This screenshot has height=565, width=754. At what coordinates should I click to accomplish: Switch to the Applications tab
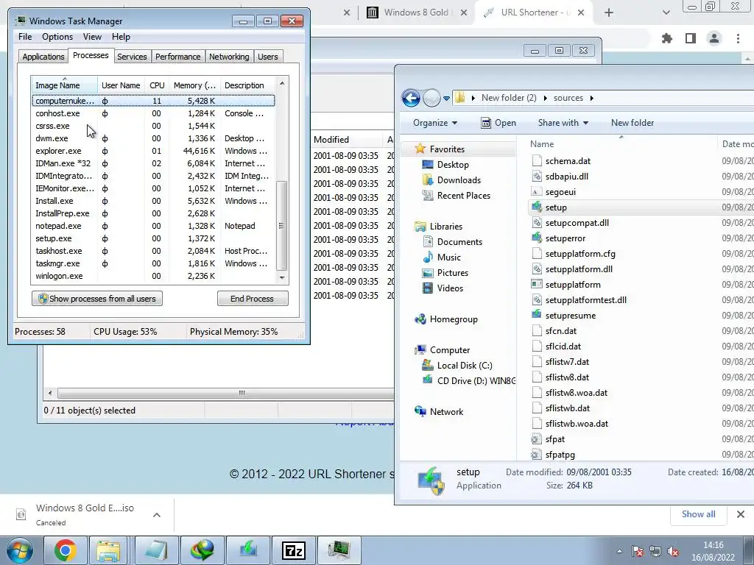43,57
